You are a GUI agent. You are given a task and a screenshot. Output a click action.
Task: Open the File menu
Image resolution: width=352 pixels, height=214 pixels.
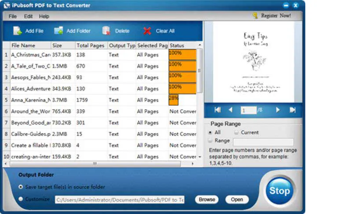pyautogui.click(x=13, y=16)
